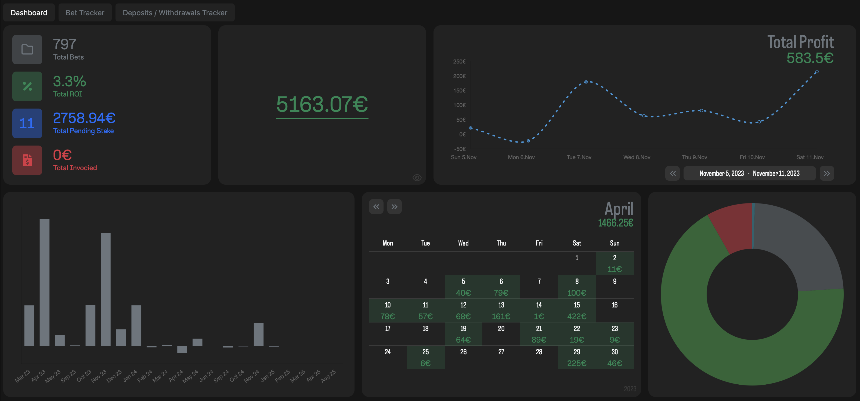Viewport: 860px width, 401px height.
Task: Click the 797 Total Bets value
Action: tap(64, 44)
